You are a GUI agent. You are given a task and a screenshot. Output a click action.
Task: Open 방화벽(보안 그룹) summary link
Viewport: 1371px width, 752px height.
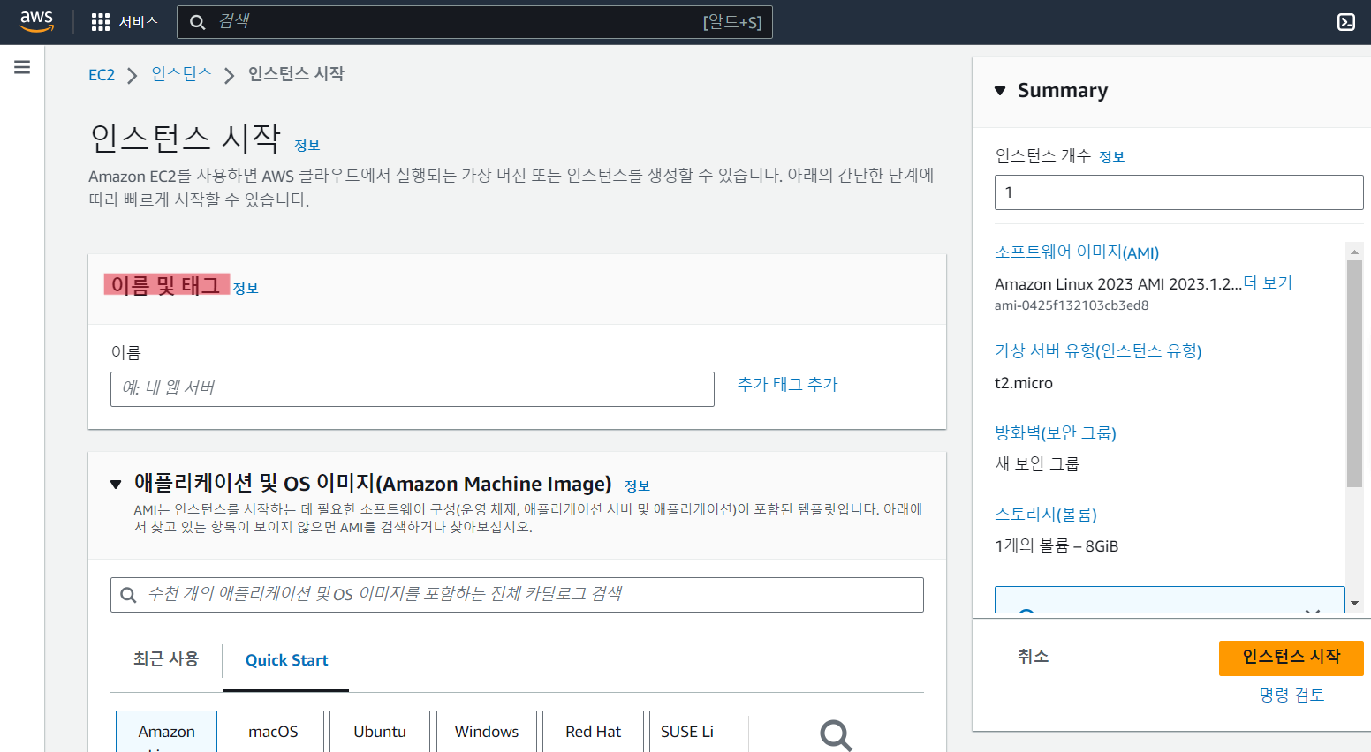pos(1056,433)
